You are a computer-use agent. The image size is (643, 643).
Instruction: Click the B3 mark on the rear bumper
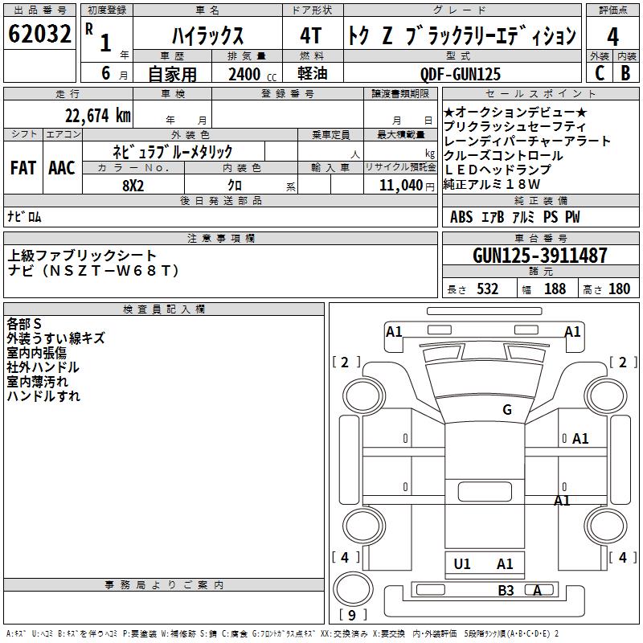(506, 591)
